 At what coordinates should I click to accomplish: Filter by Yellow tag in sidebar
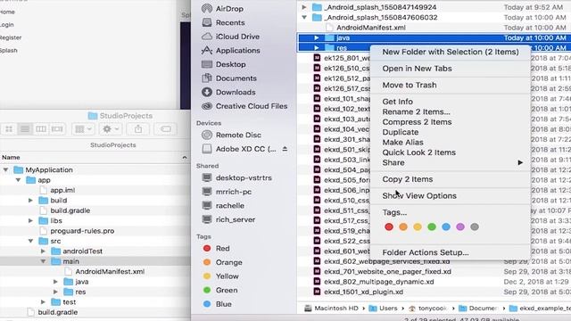pyautogui.click(x=220, y=276)
